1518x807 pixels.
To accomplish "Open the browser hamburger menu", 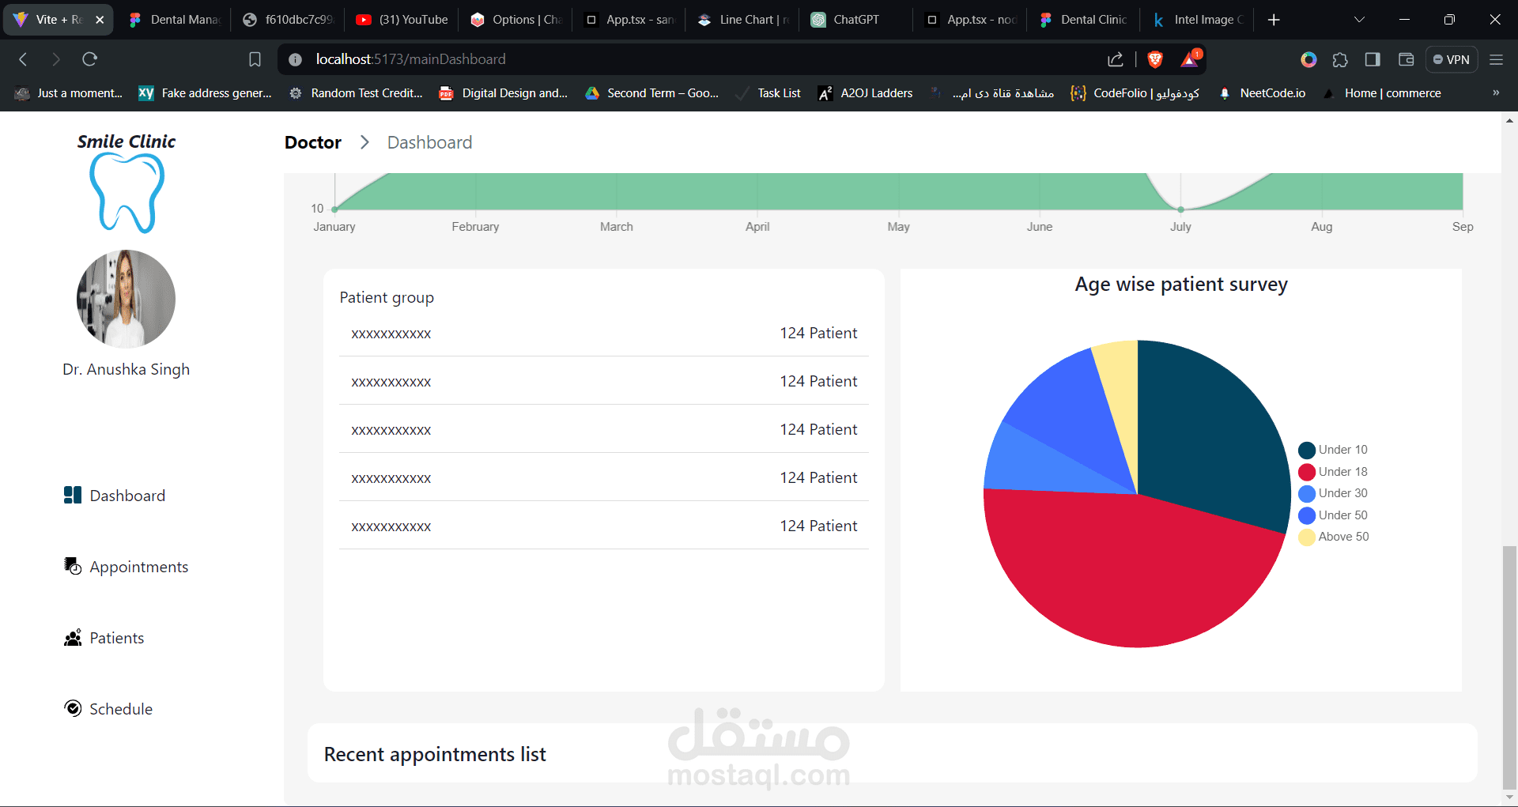I will click(x=1496, y=59).
